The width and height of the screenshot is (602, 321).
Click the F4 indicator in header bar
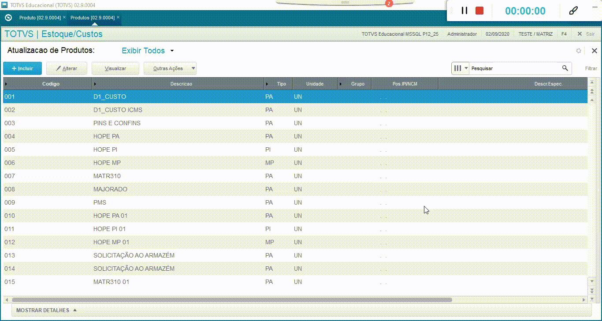click(x=564, y=34)
